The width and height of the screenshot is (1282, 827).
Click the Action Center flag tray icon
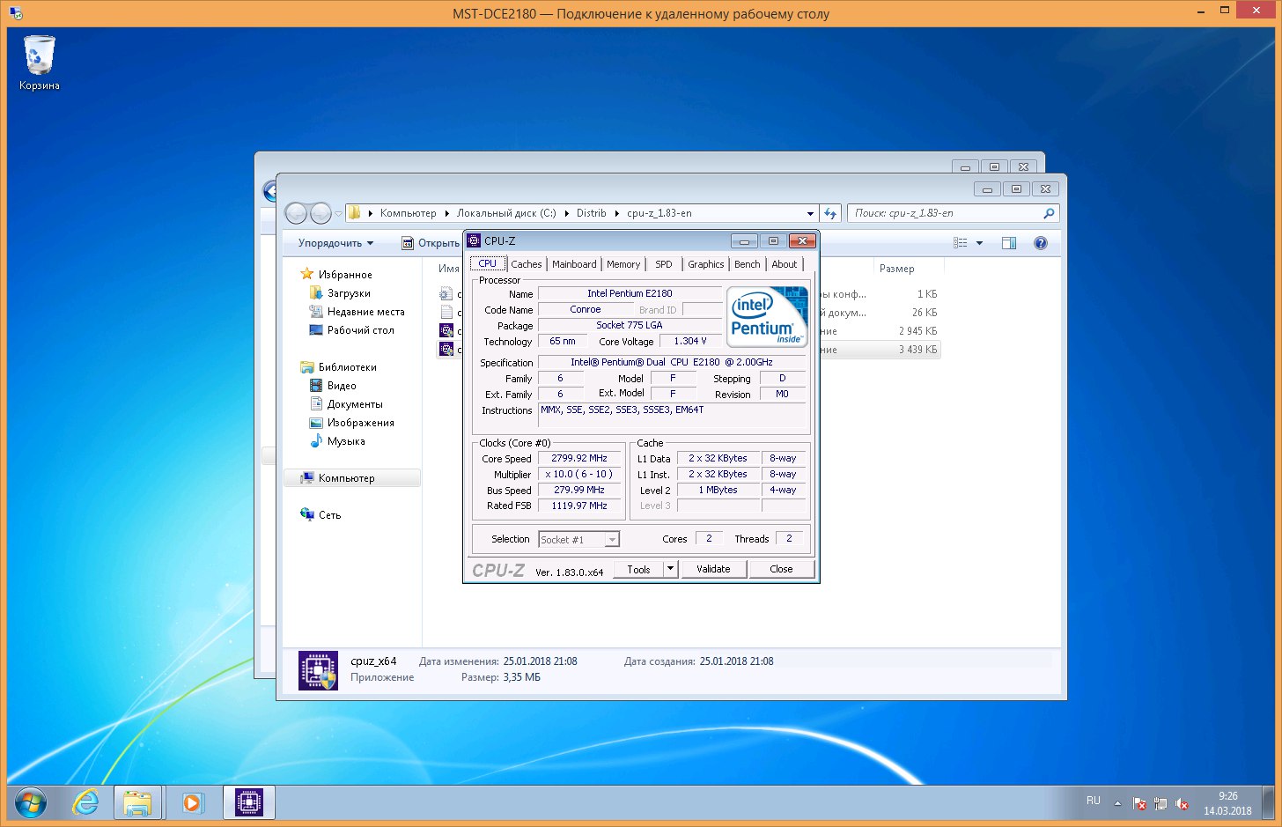point(1139,803)
